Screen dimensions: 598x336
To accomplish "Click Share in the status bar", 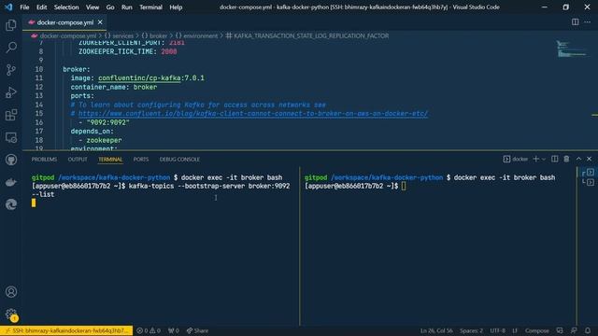I will (197, 330).
